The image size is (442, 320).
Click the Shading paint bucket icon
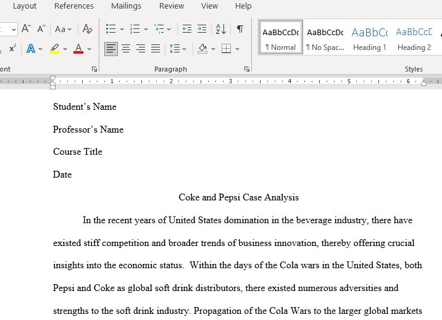click(x=202, y=49)
